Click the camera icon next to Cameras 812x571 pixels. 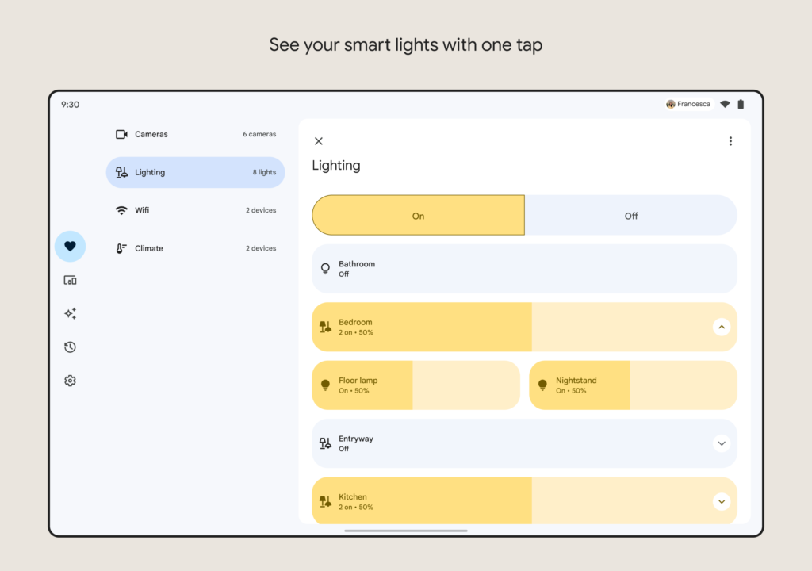[x=121, y=134]
